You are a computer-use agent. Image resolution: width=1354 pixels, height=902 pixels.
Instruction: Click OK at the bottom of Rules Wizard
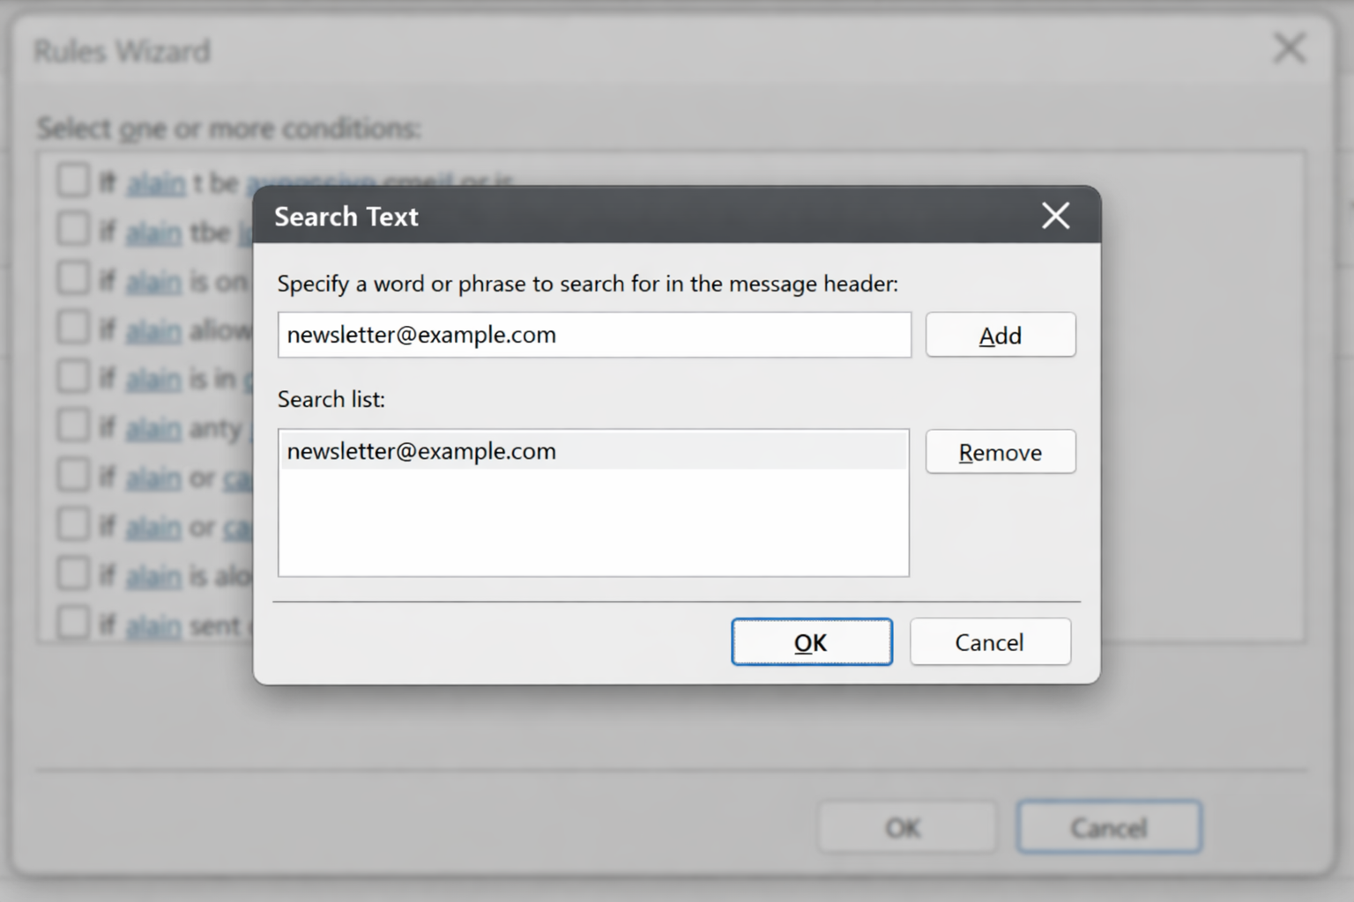pyautogui.click(x=905, y=827)
